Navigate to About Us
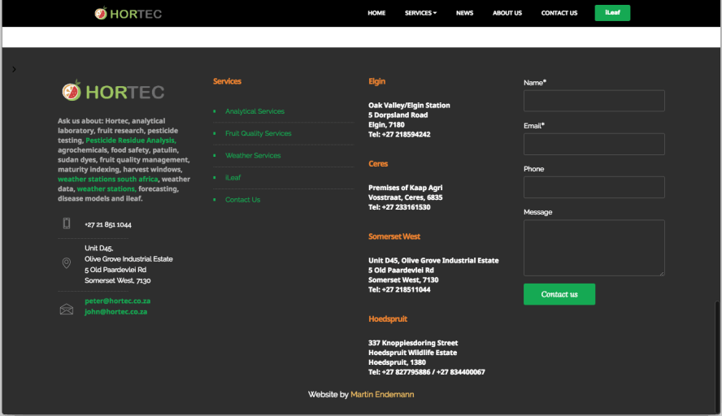 pos(507,13)
